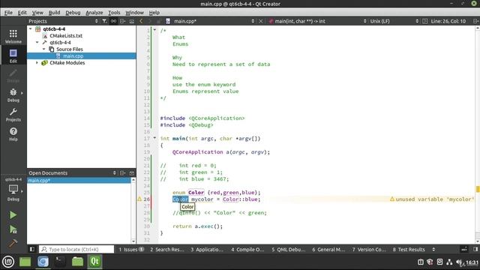Image resolution: width=480 pixels, height=270 pixels.
Task: Open the terminal from the taskbar
Action: click(60, 262)
